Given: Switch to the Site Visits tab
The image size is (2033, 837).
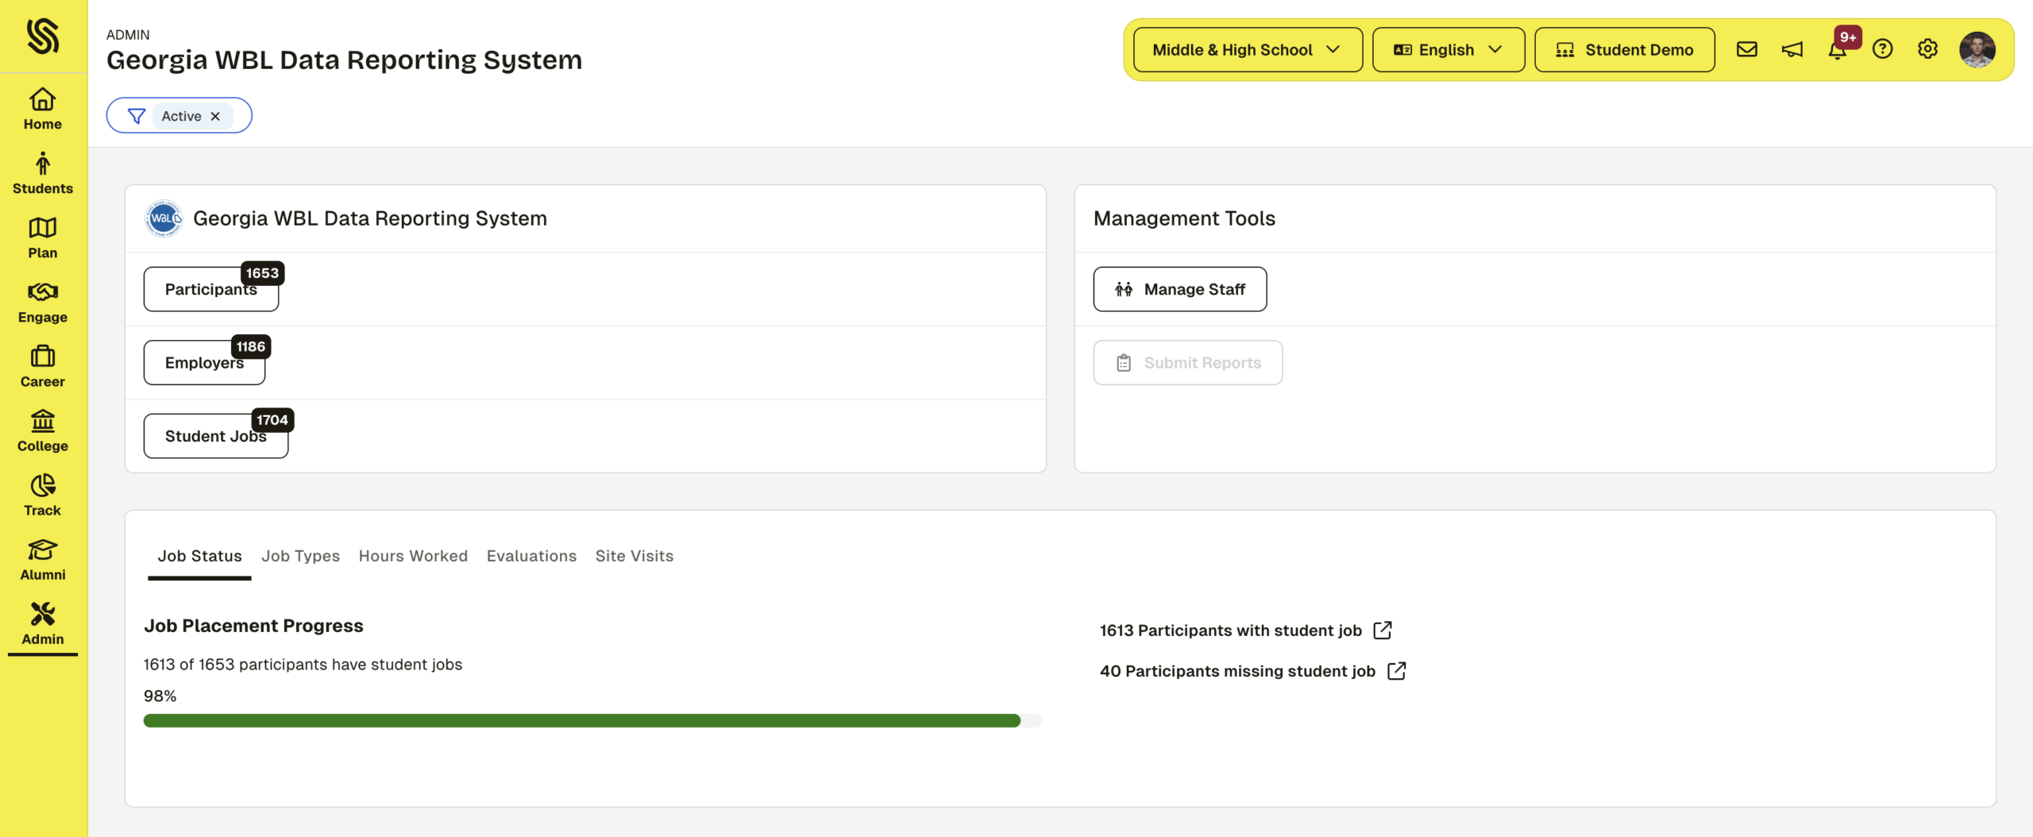Looking at the screenshot, I should click(x=634, y=556).
